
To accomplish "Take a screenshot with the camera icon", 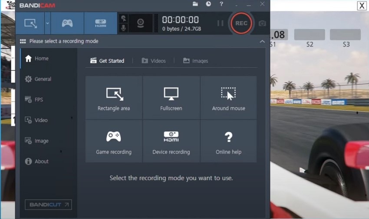I will pyautogui.click(x=262, y=23).
